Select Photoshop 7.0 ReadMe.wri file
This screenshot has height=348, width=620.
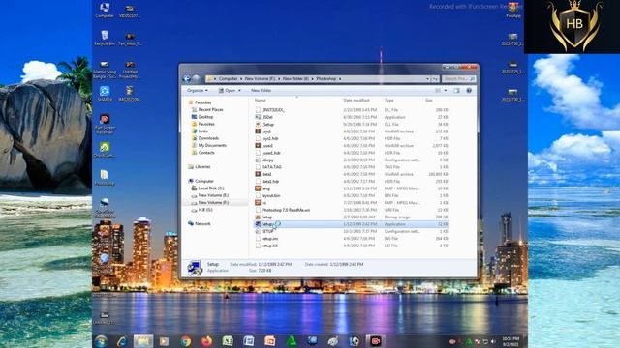(x=283, y=210)
